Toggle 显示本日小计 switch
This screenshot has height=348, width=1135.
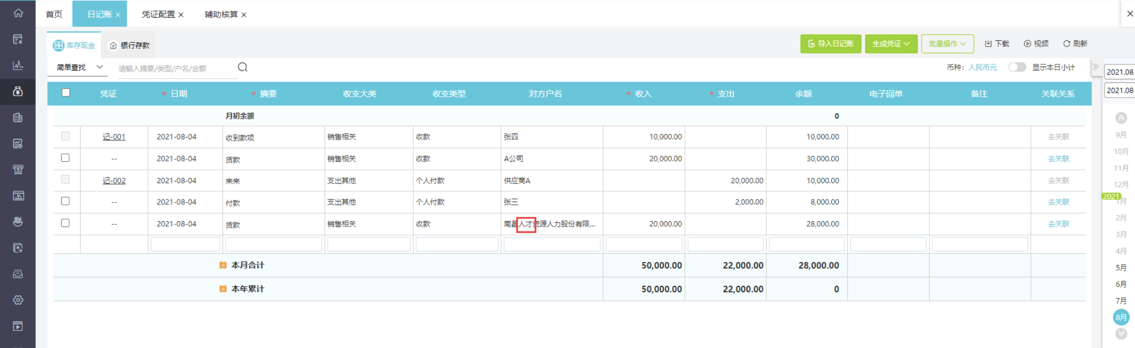1017,67
